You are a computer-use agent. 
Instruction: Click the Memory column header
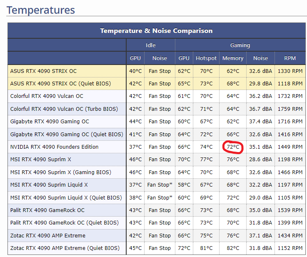click(x=233, y=58)
